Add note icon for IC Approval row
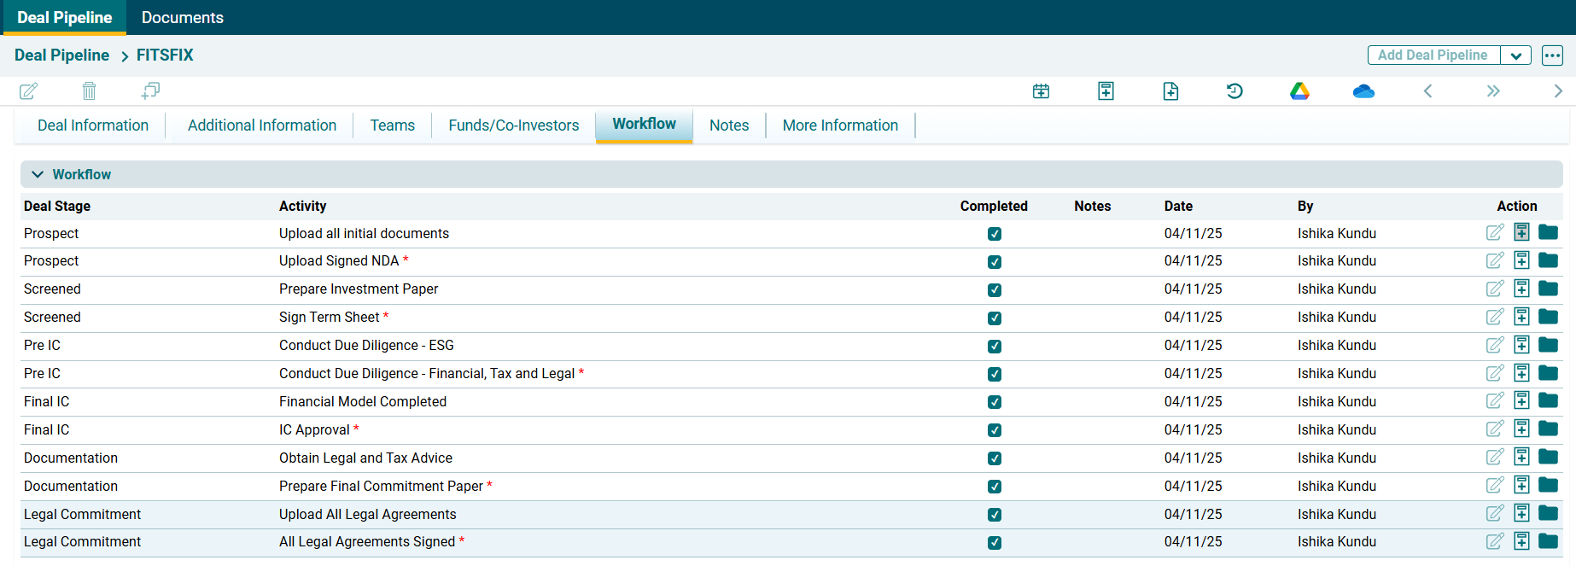This screenshot has width=1576, height=566. [x=1521, y=429]
